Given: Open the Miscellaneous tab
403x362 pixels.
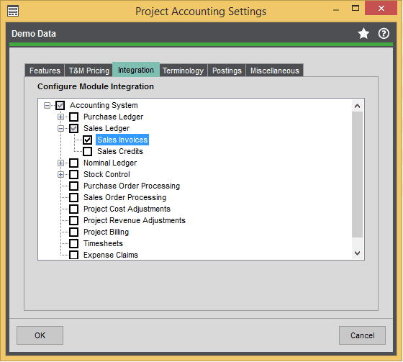Looking at the screenshot, I should pos(275,71).
